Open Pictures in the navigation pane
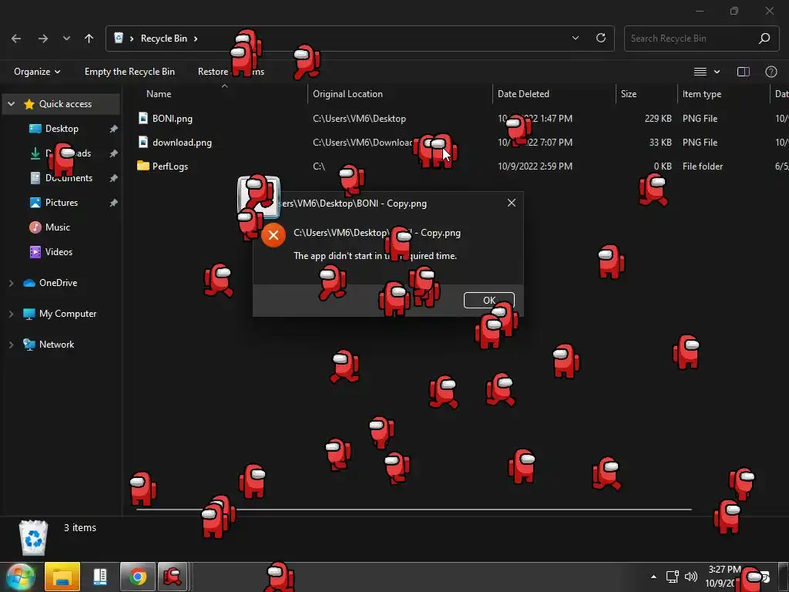Screen dimensions: 789x592 [x=62, y=203]
